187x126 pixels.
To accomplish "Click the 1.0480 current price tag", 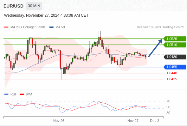I will pyautogui.click(x=175, y=57).
